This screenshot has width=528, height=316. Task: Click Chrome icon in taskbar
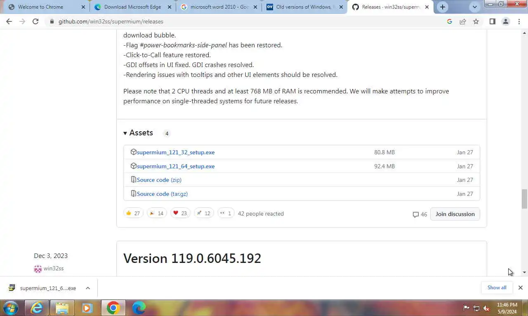click(x=113, y=308)
